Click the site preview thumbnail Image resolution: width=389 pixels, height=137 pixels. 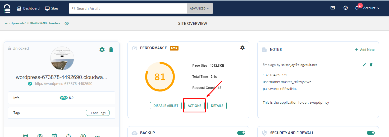[62, 58]
